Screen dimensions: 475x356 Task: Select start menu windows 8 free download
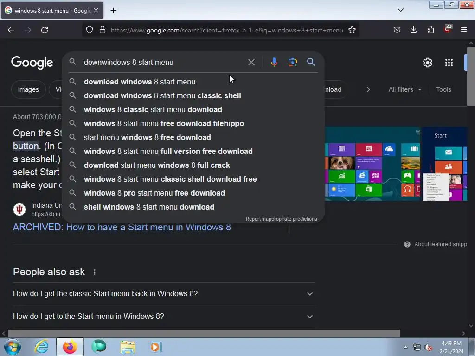click(x=193, y=137)
